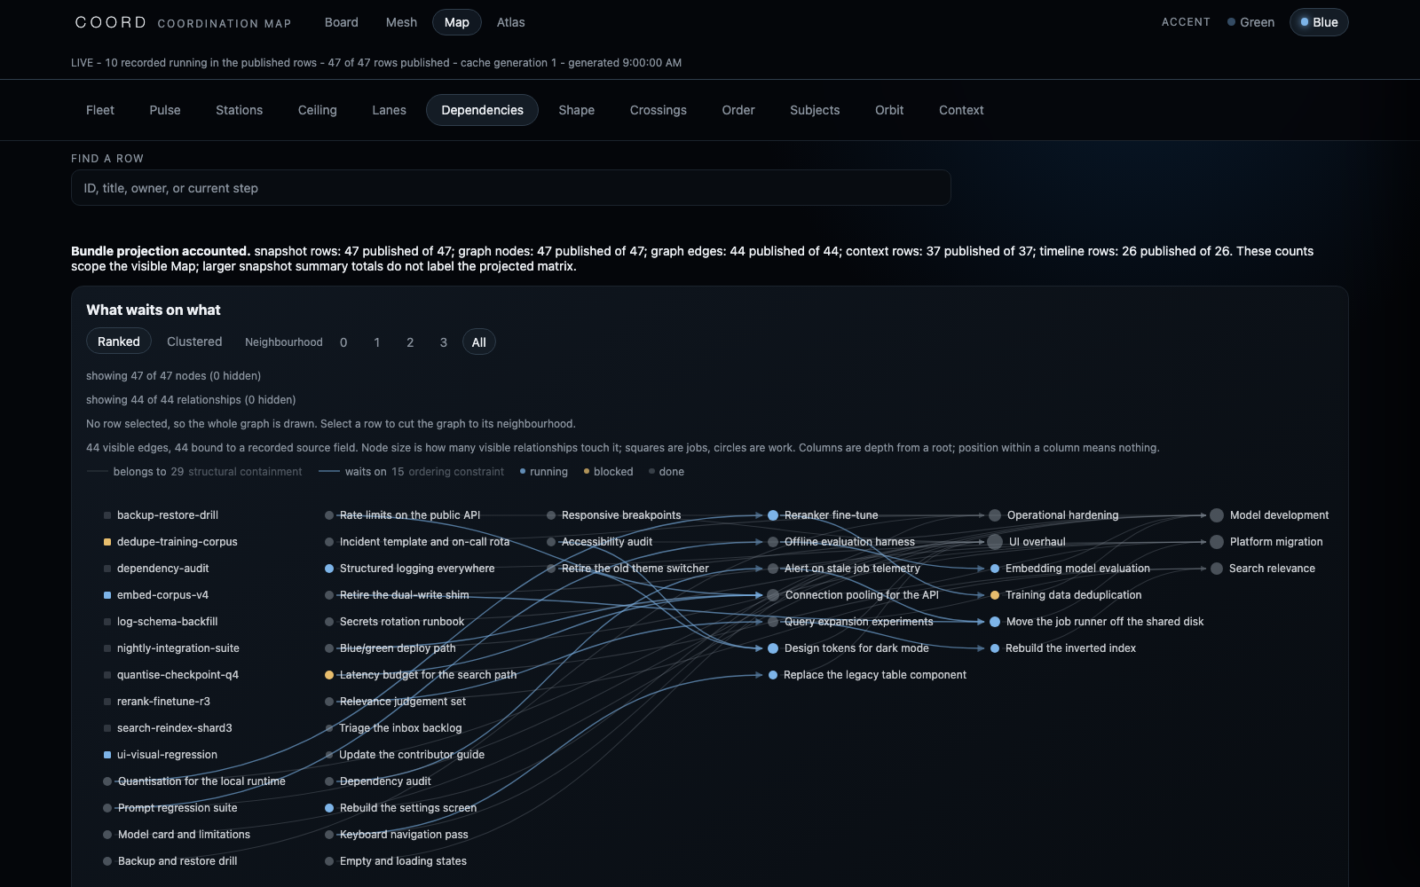Focus the Find a row search field
This screenshot has width=1420, height=887.
511,188
